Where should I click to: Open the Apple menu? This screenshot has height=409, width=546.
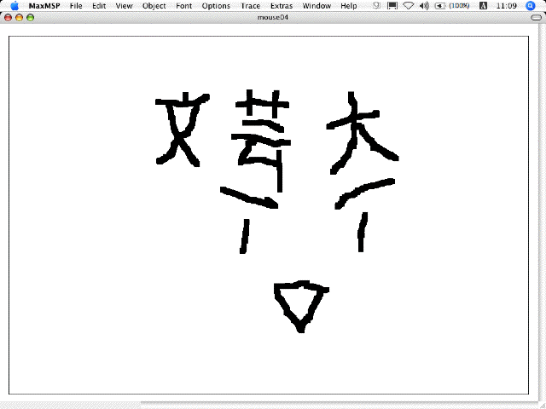[15, 6]
